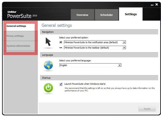
Task: Click the 'General settings' page heading
Action: [x=57, y=25]
